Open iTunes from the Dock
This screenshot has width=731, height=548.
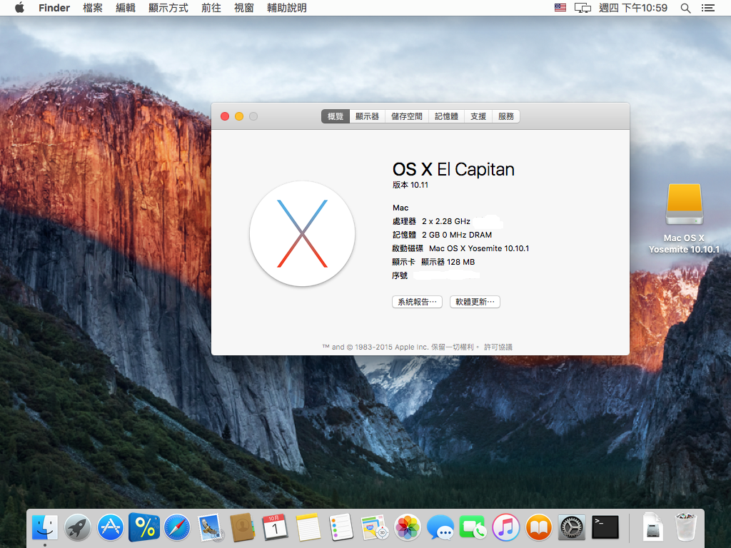pos(506,527)
